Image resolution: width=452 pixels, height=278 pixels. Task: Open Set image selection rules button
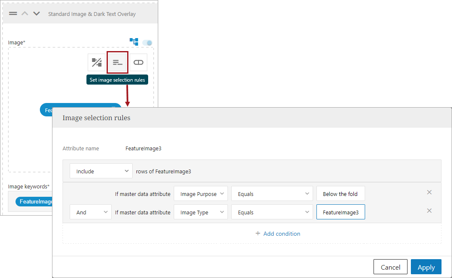click(118, 62)
